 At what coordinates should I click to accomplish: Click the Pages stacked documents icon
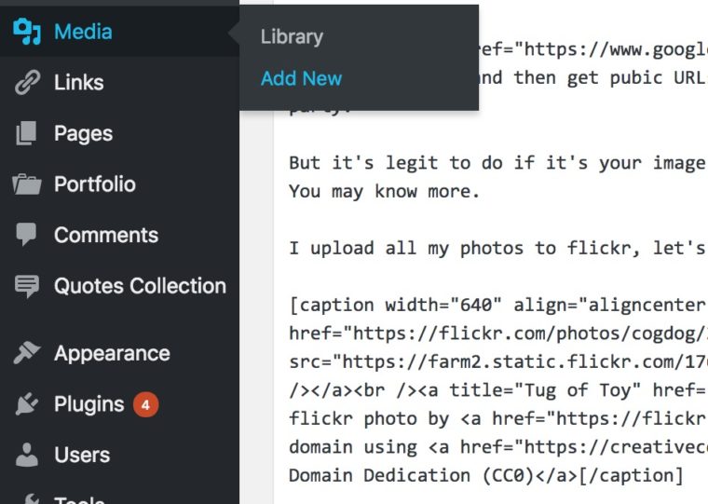coord(27,133)
